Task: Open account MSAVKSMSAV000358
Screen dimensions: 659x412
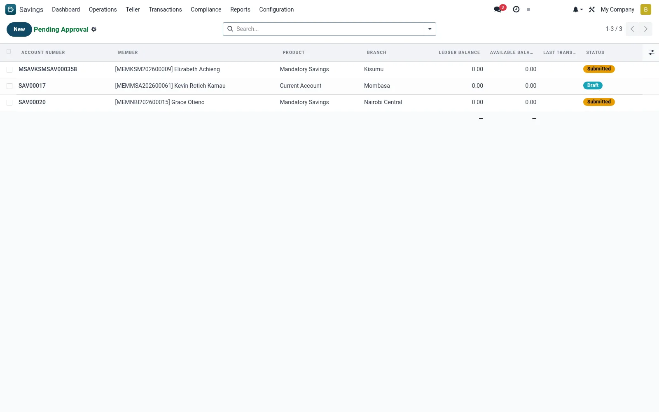Action: pyautogui.click(x=48, y=69)
